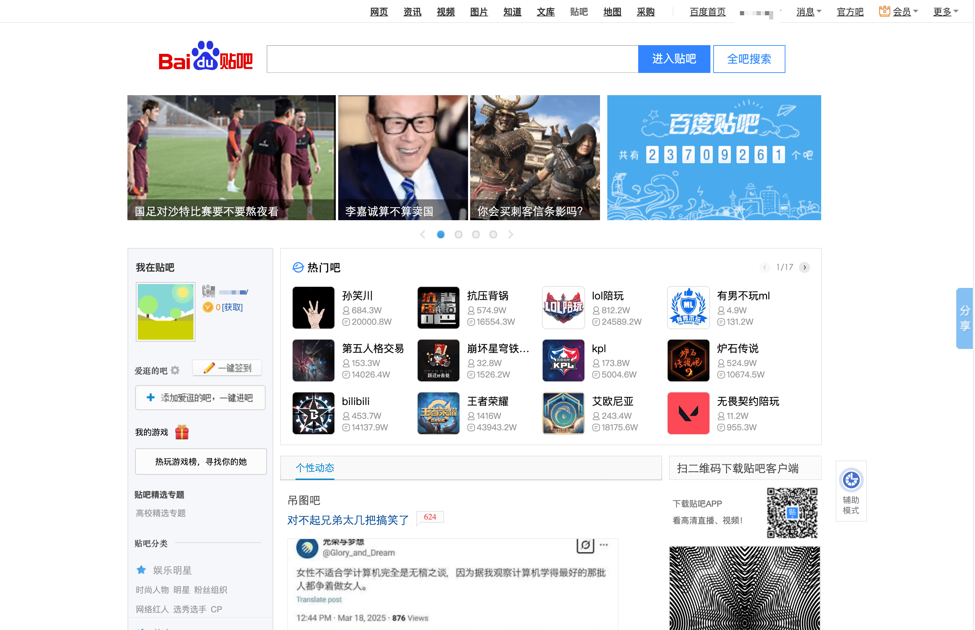Click the gift icon next to 我的游戏
975x630 pixels.
pos(182,432)
